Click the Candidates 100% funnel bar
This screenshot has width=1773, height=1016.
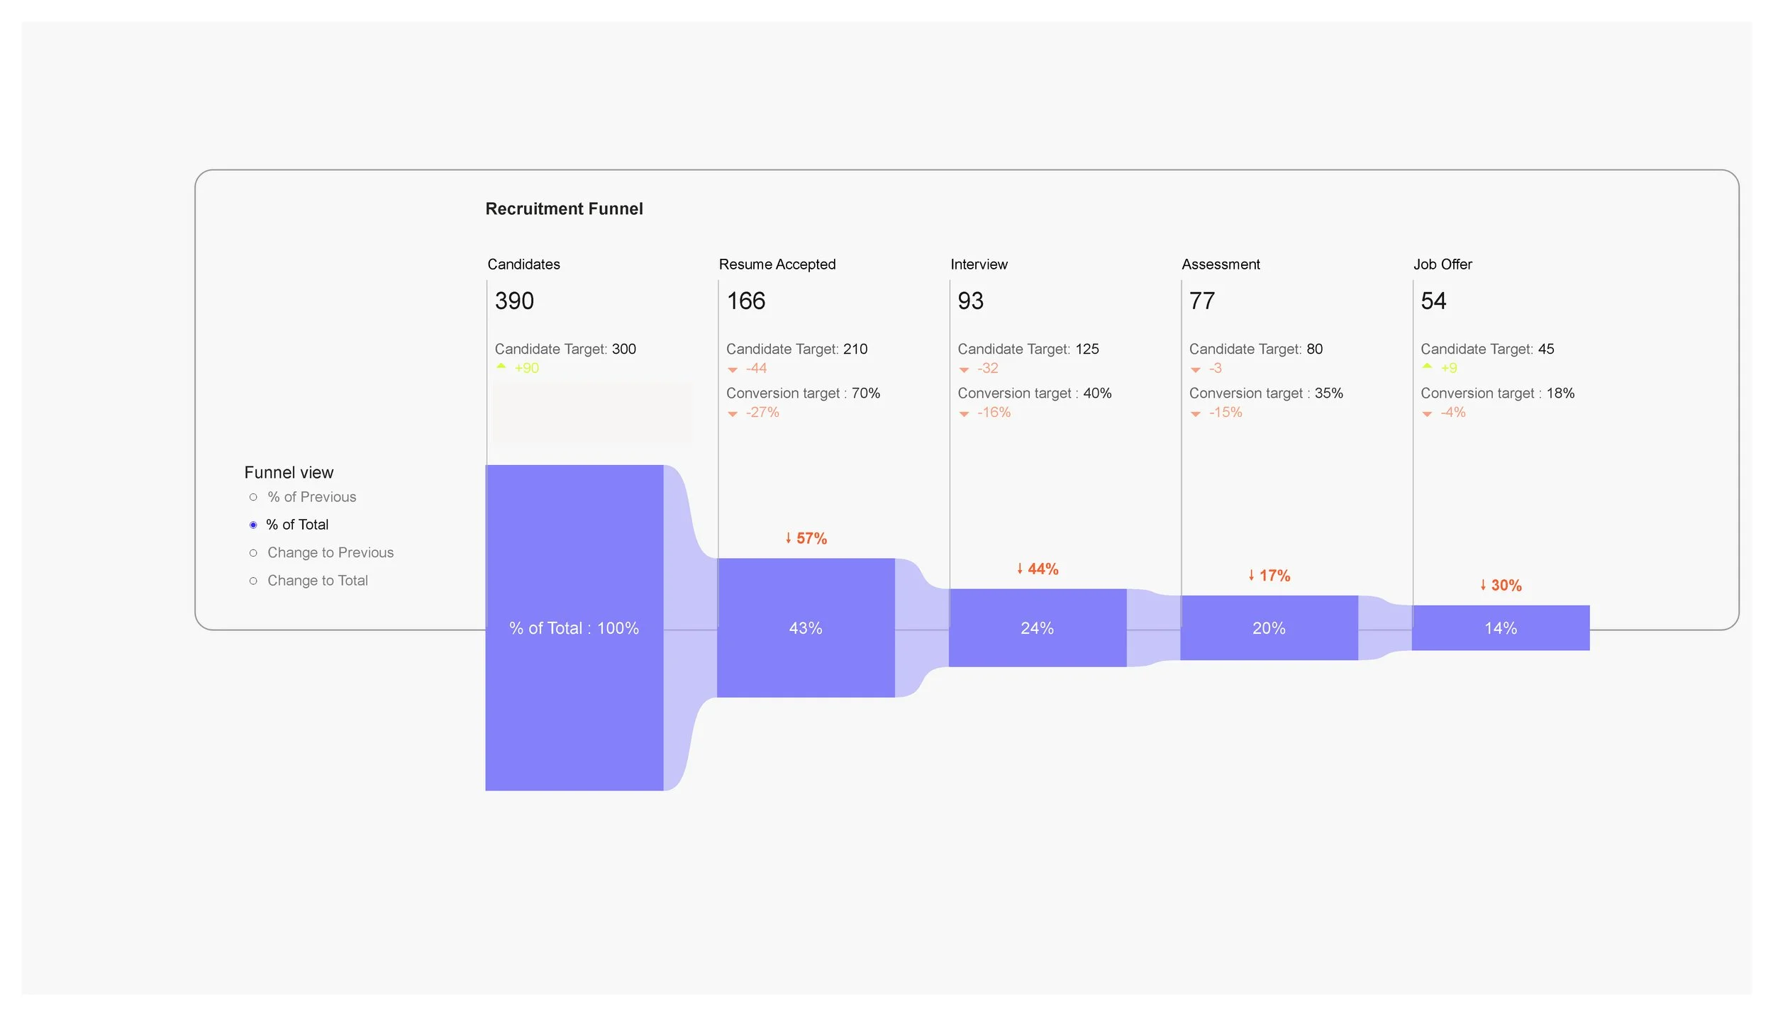pos(574,627)
